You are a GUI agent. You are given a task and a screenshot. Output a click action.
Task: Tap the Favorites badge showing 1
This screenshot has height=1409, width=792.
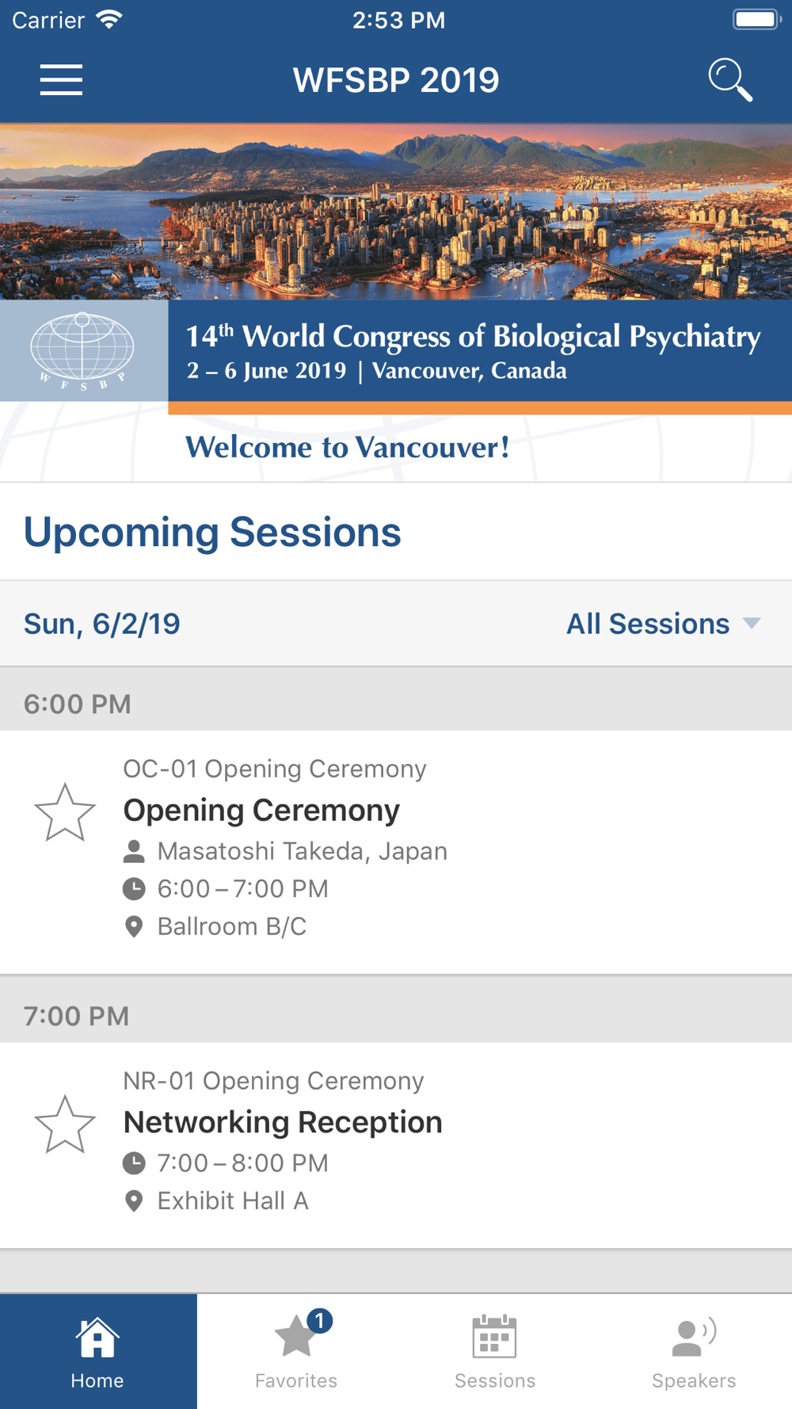coord(319,1321)
